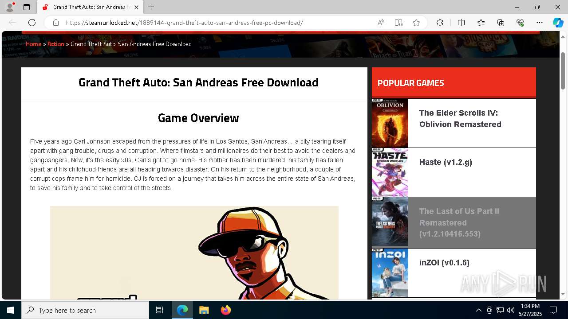Open File Explorer taskbar icon
This screenshot has width=568, height=319.
[x=204, y=310]
